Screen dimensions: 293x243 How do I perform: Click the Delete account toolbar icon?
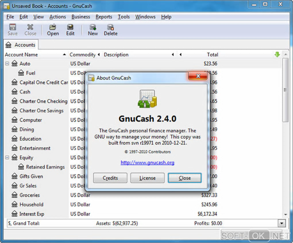click(111, 27)
